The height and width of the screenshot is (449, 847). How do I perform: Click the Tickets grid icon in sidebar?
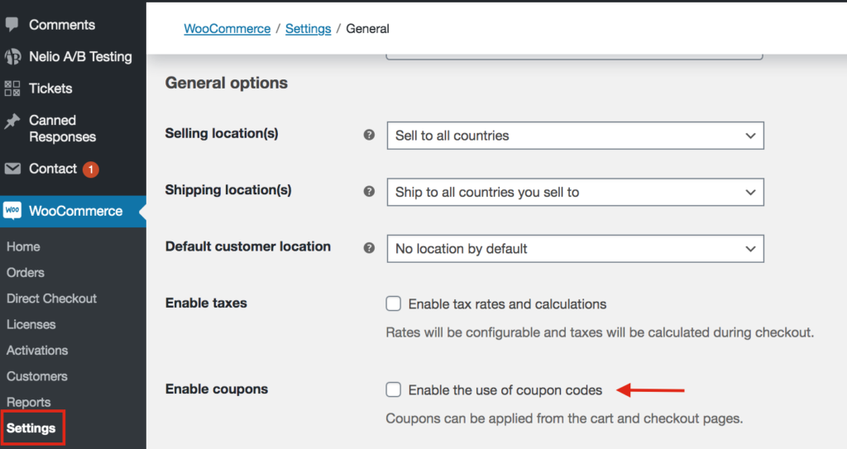click(12, 88)
